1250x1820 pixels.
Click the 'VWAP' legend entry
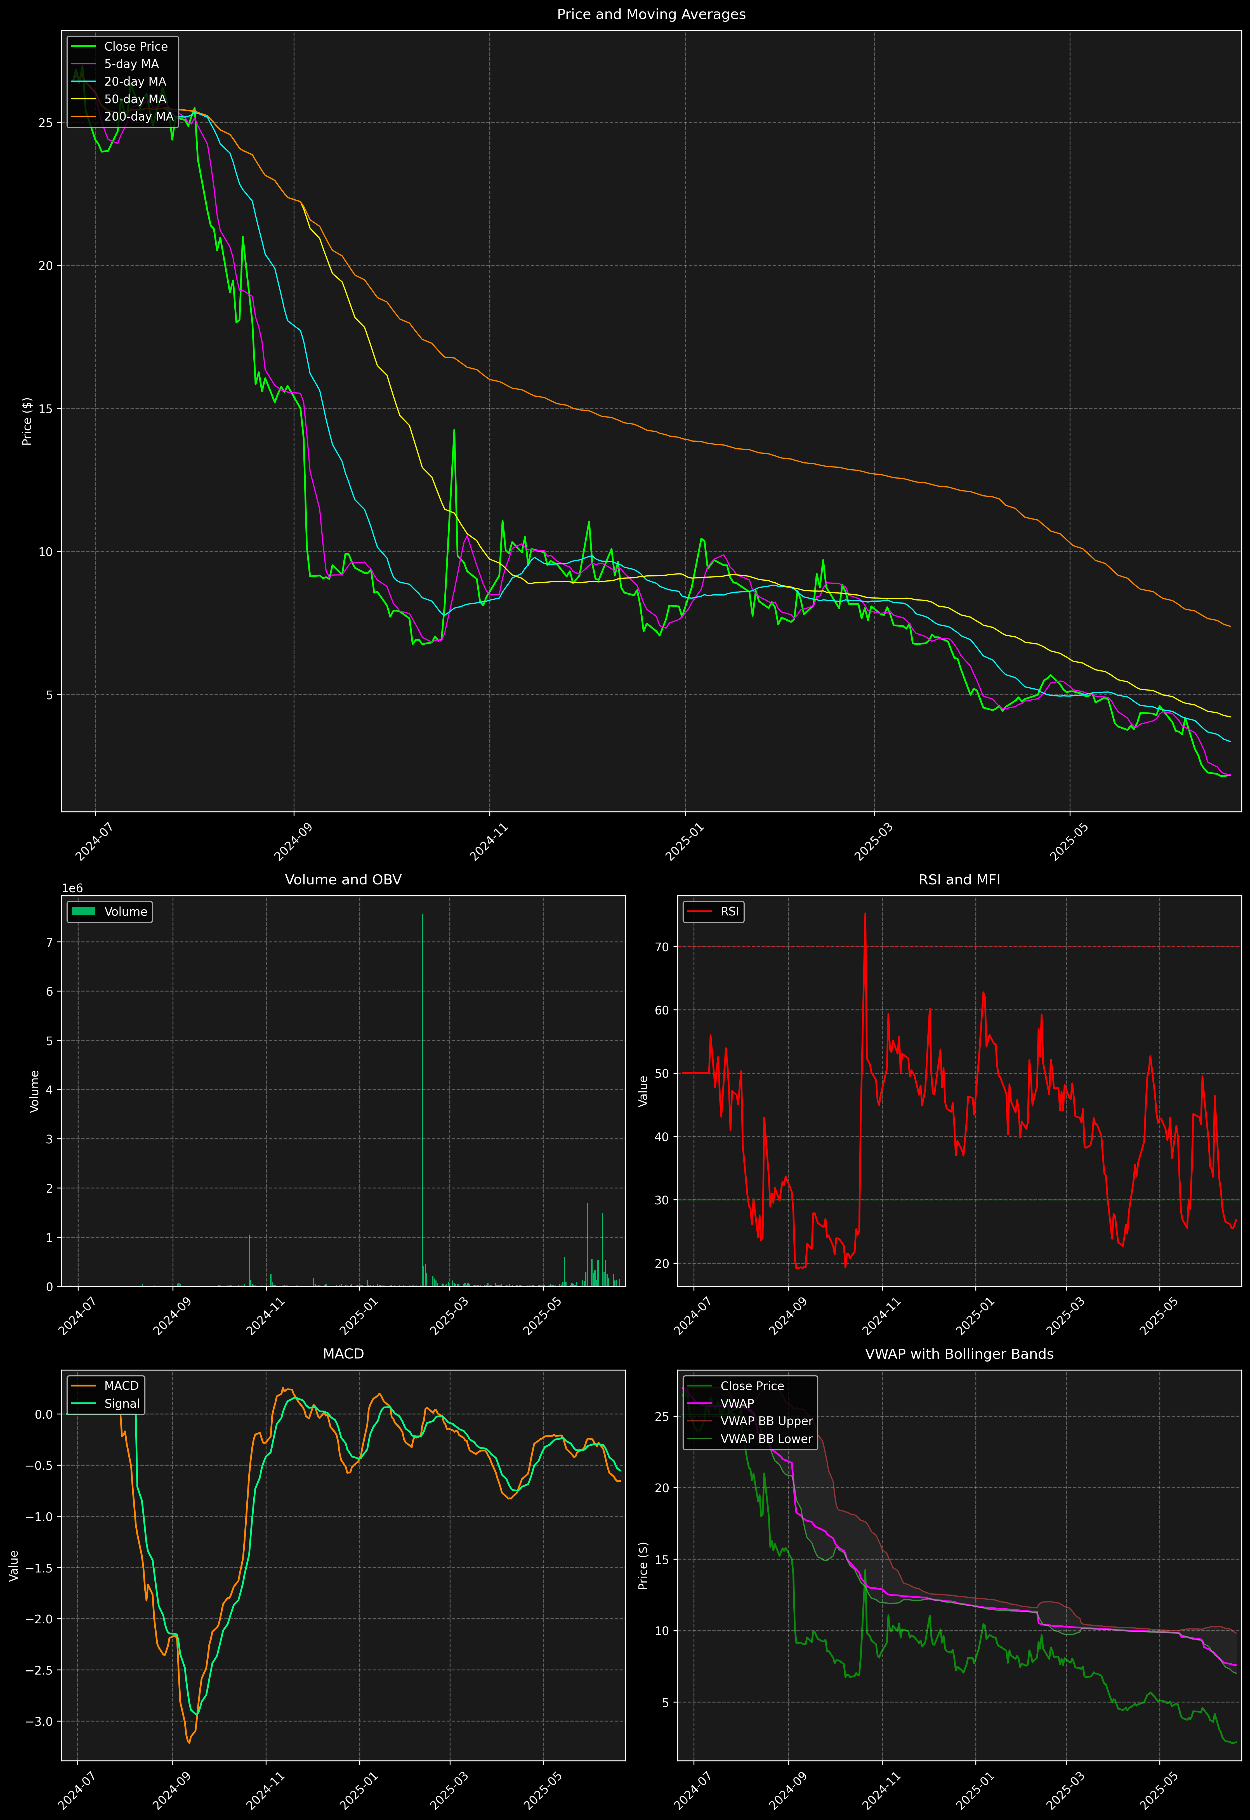coord(737,1403)
